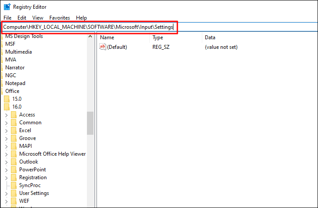Expand the Access key
The image size is (318, 208).
coord(6,115)
